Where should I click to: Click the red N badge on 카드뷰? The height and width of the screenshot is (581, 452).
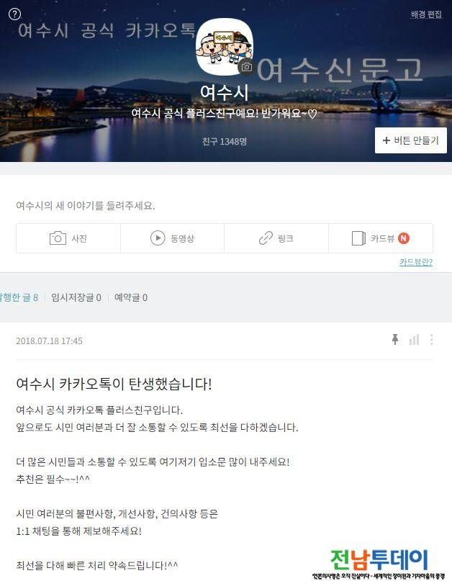tap(404, 238)
